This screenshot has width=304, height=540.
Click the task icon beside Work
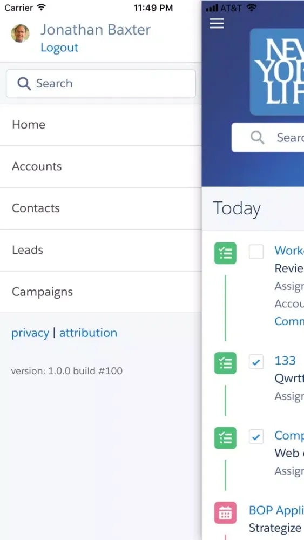226,253
